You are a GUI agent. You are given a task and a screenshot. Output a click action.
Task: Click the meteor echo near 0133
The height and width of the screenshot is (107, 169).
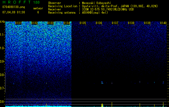pos(46,83)
